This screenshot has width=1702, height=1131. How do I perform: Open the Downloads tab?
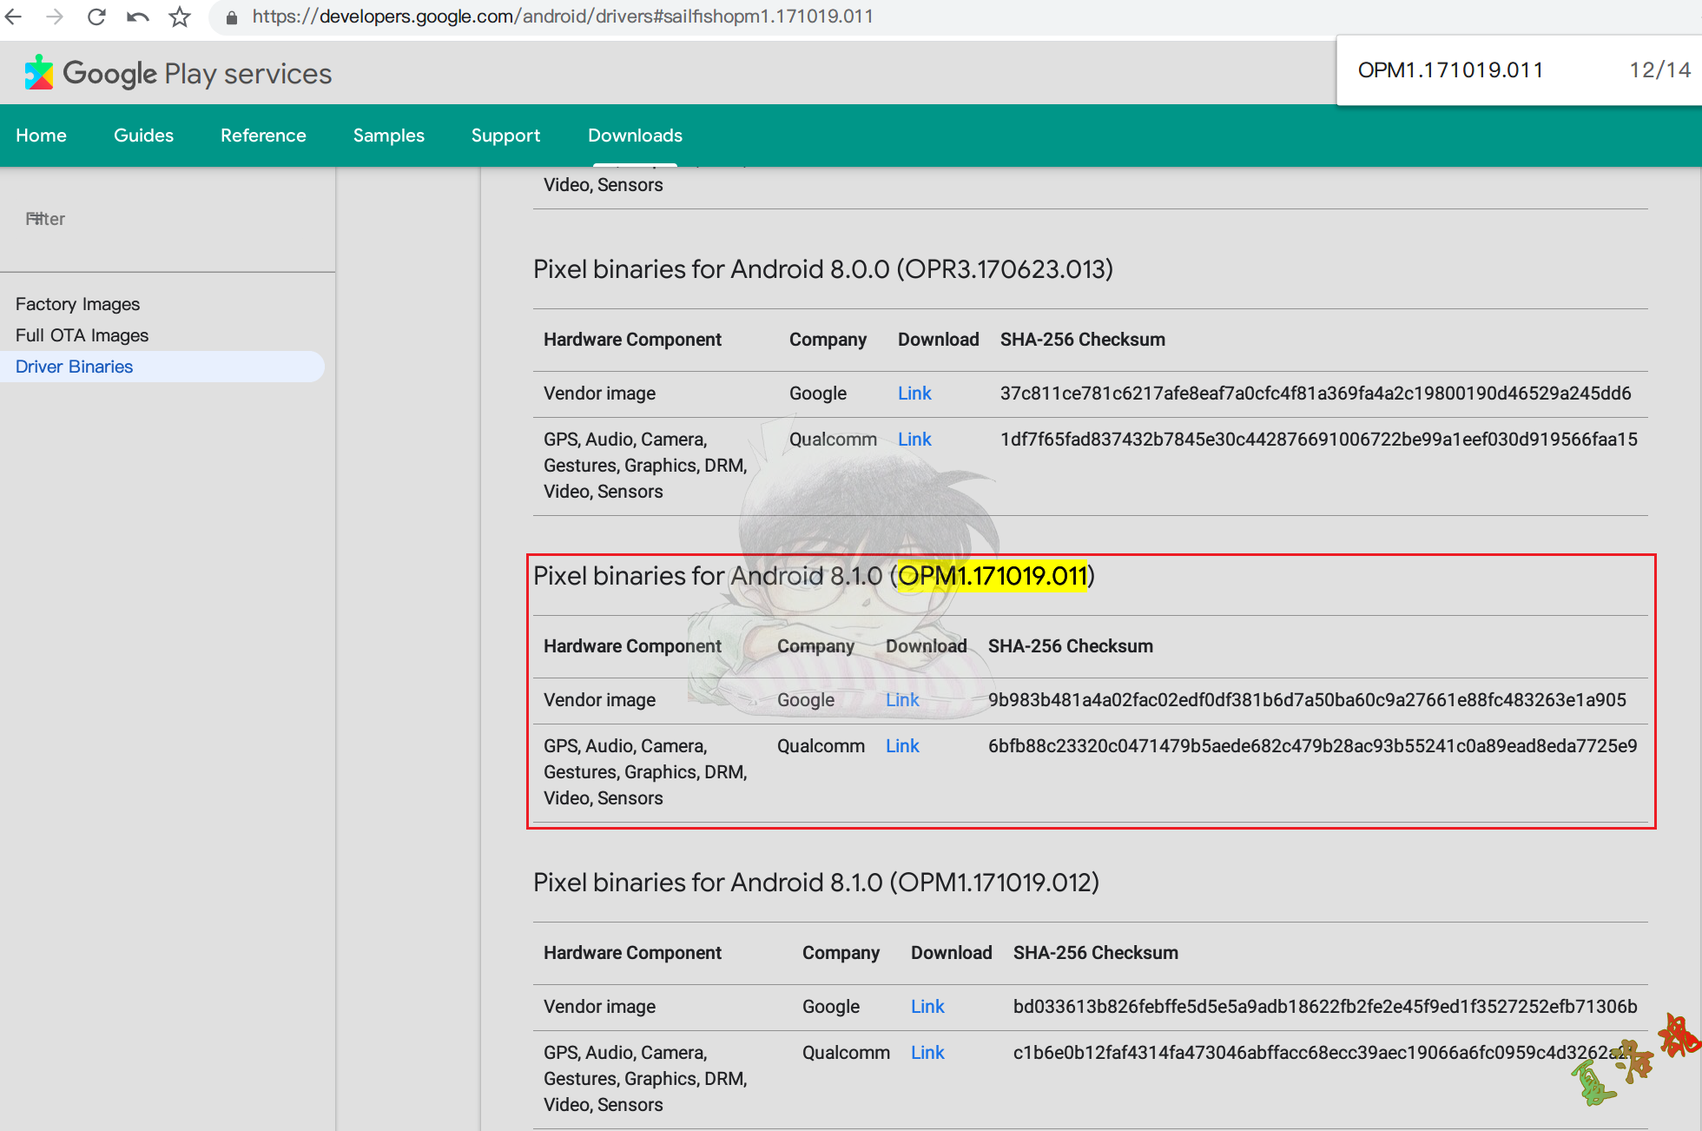point(635,136)
